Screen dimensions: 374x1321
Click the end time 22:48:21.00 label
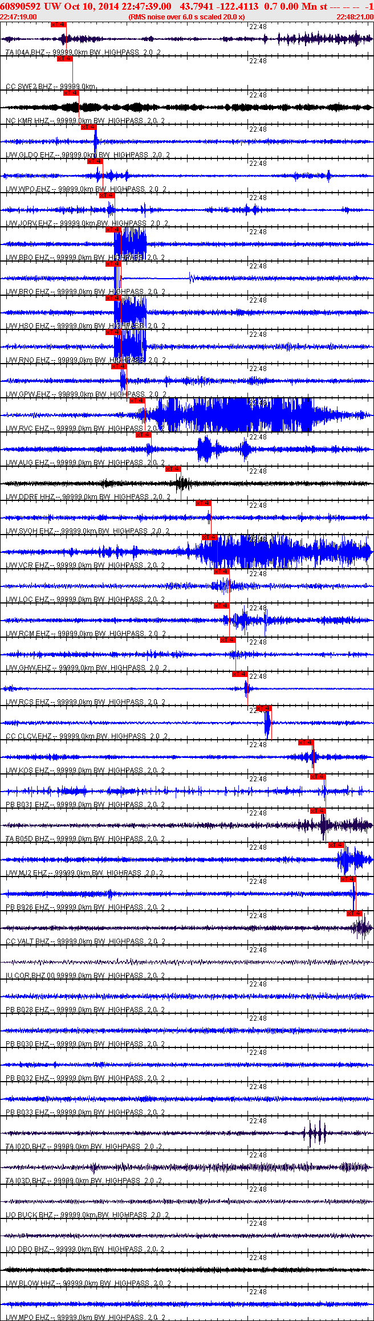tap(355, 17)
